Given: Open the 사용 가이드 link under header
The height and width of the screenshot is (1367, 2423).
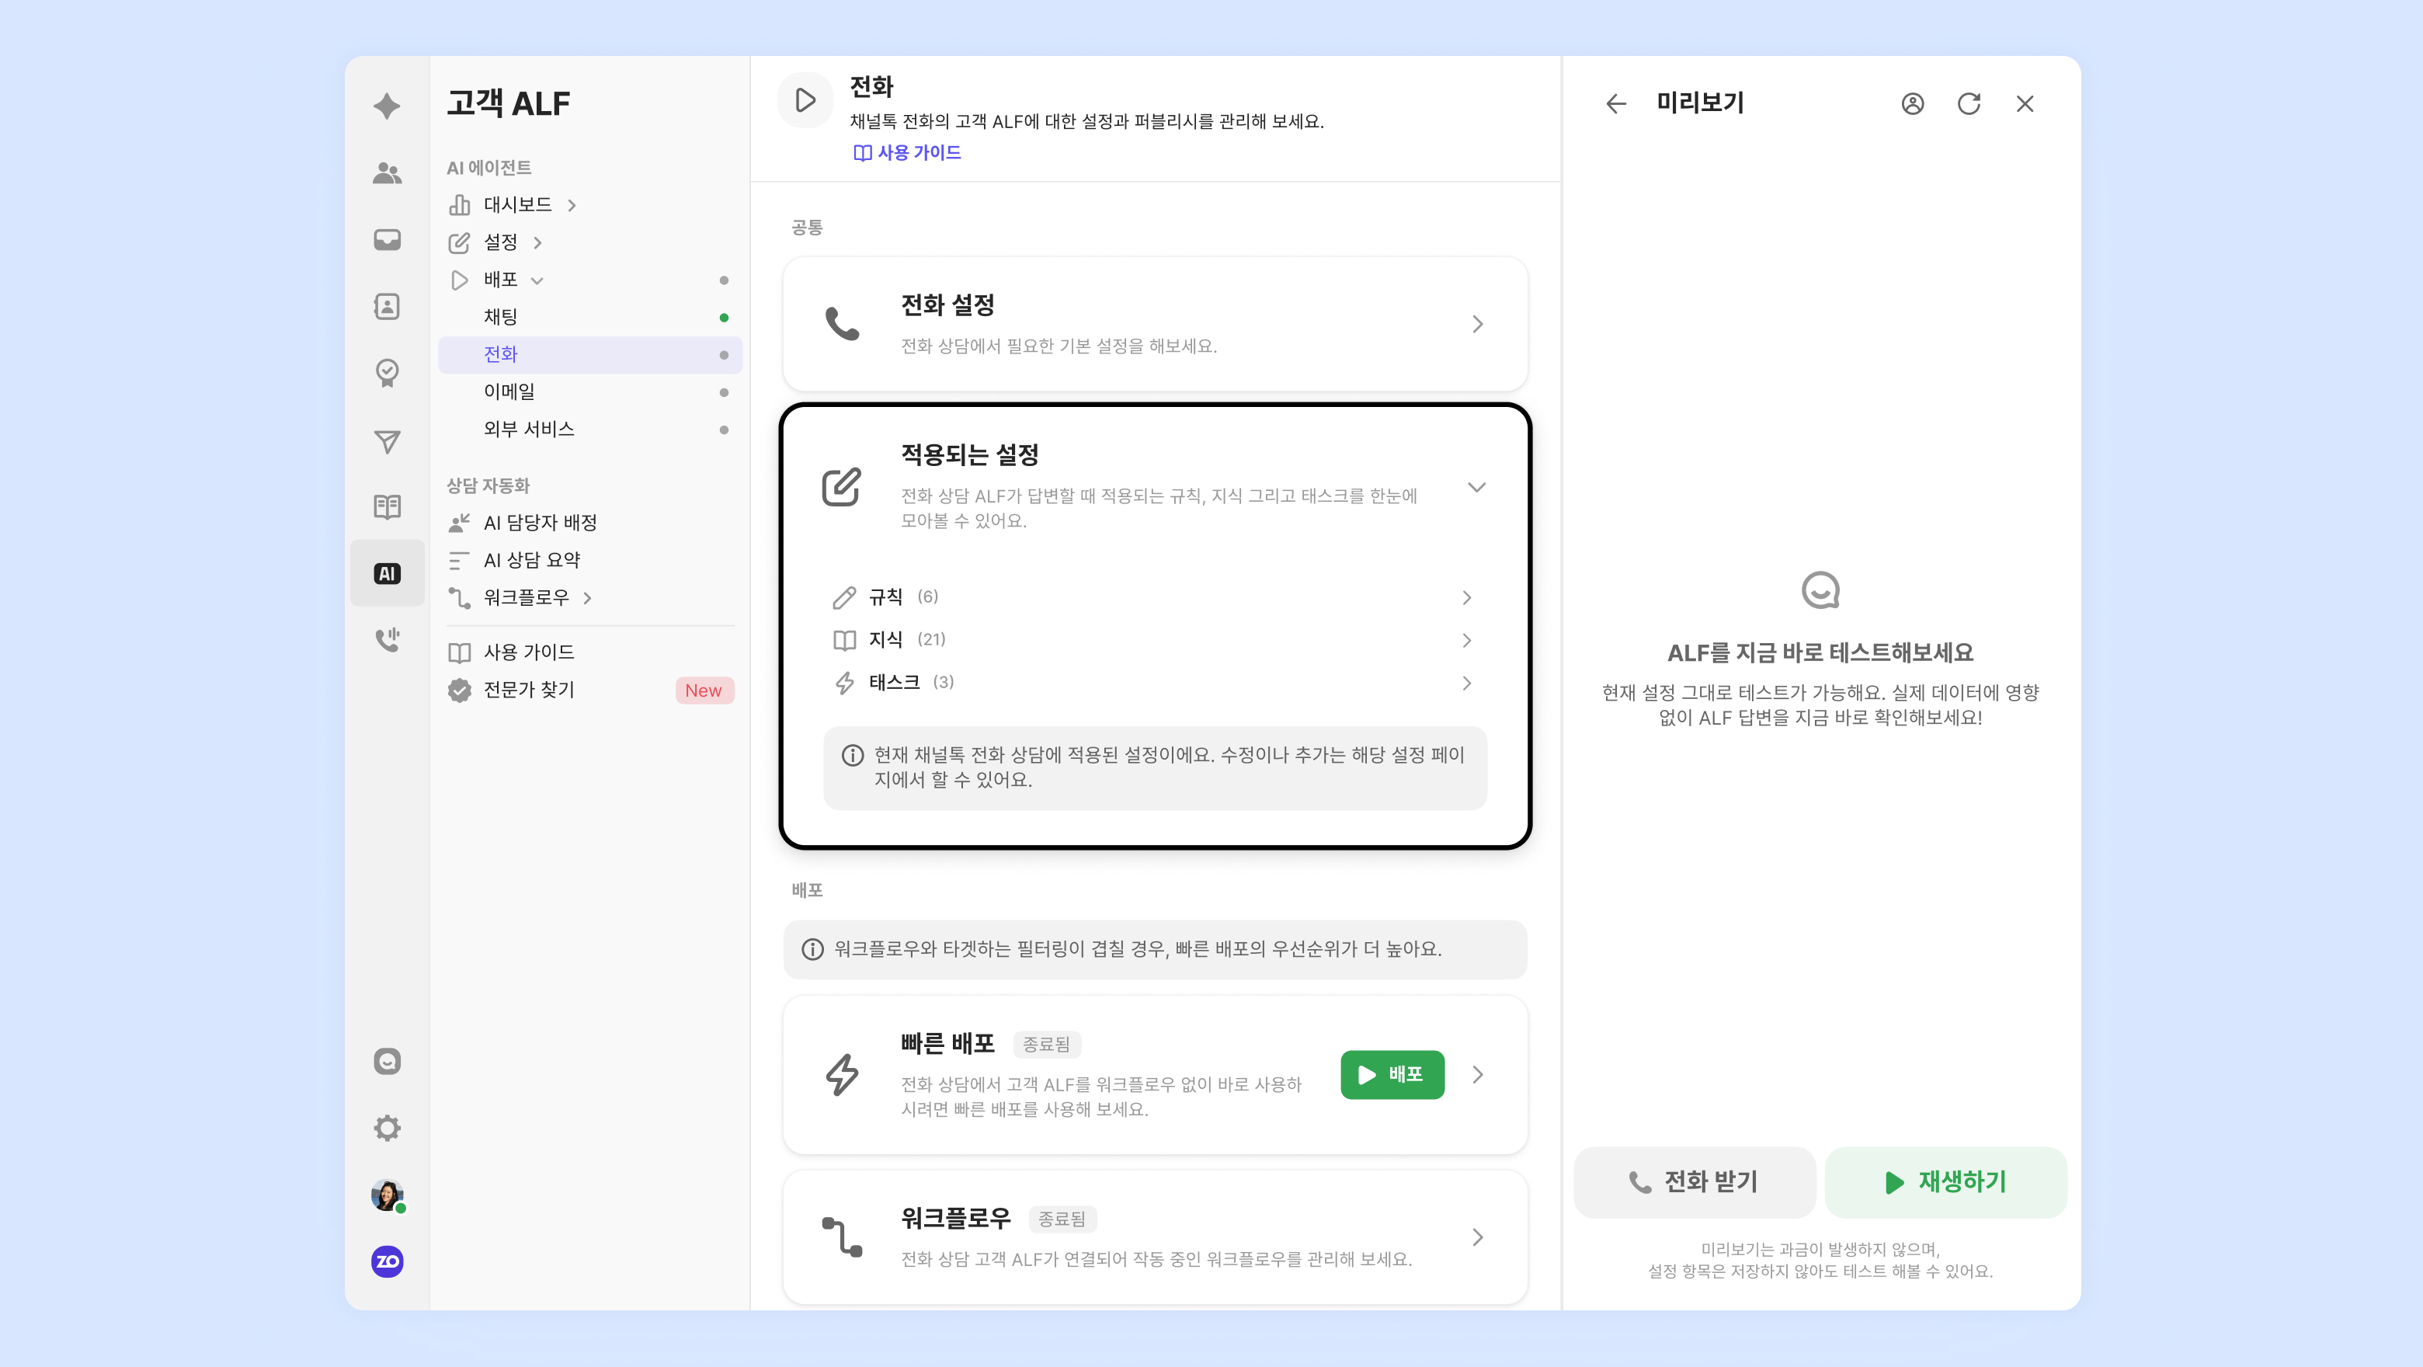Looking at the screenshot, I should (x=908, y=152).
